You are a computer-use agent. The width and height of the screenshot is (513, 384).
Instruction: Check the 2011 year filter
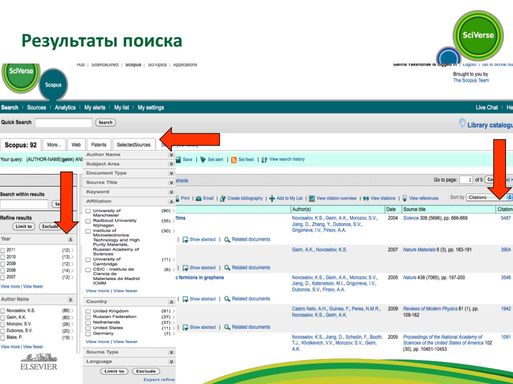pos(3,250)
